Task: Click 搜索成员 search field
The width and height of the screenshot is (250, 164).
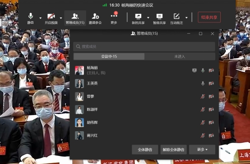Action: tap(144, 47)
